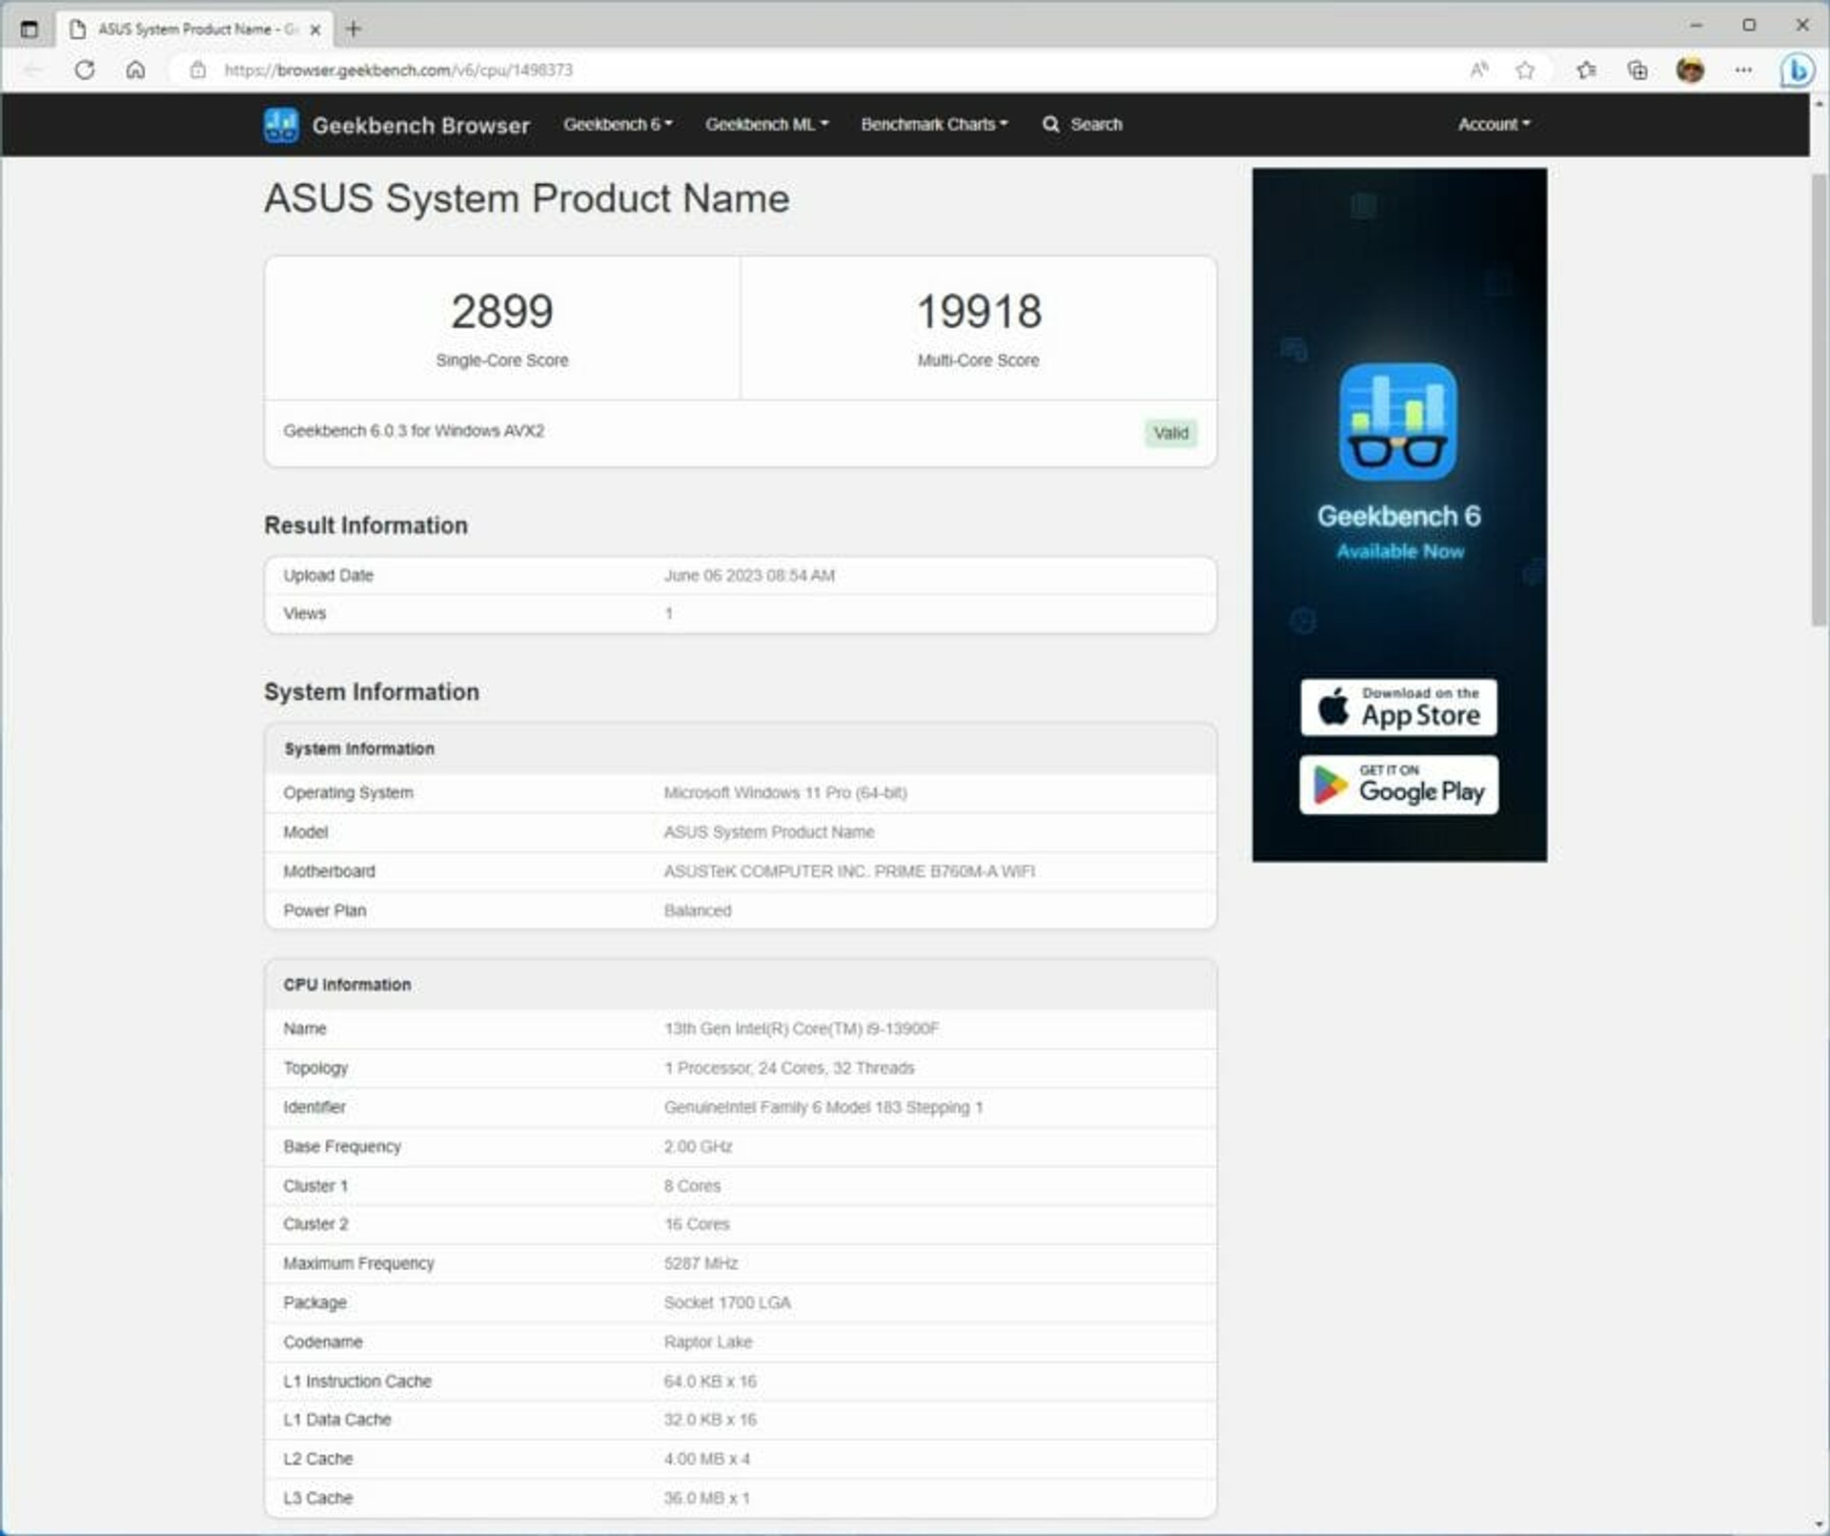This screenshot has height=1536, width=1830.
Task: Click the Geekbench 6 app icon in ad
Action: pyautogui.click(x=1398, y=421)
